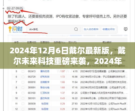Focus the AI+手机 search input field
Image resolution: width=135 pixels, height=111 pixels.
click(x=50, y=29)
